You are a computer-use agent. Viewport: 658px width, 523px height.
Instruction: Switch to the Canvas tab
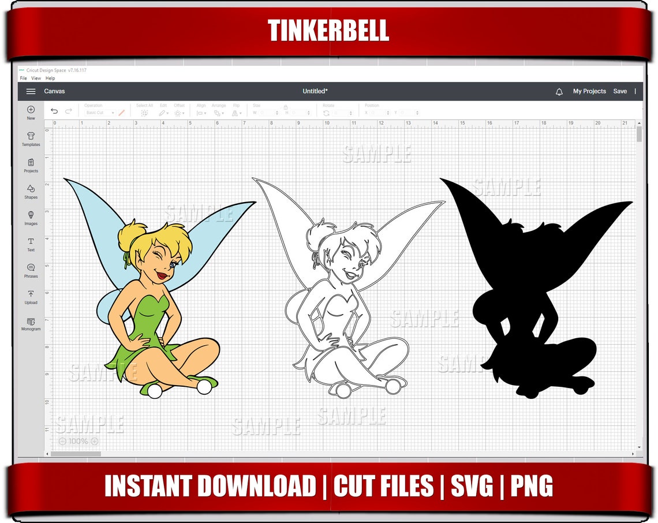point(56,91)
